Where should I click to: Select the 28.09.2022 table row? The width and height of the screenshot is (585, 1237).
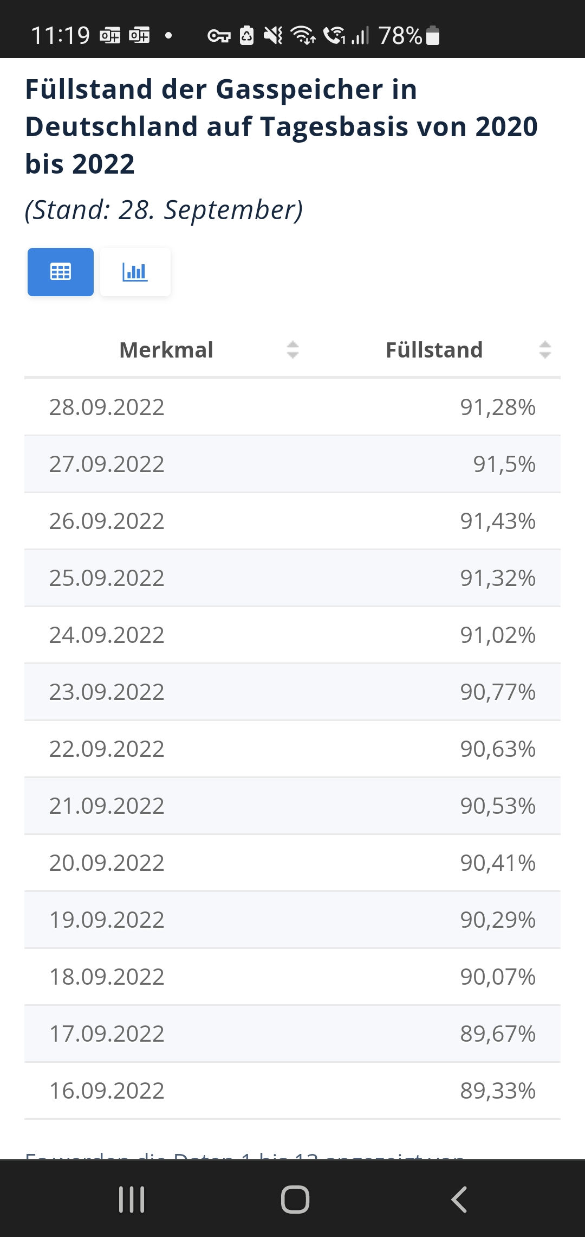292,407
